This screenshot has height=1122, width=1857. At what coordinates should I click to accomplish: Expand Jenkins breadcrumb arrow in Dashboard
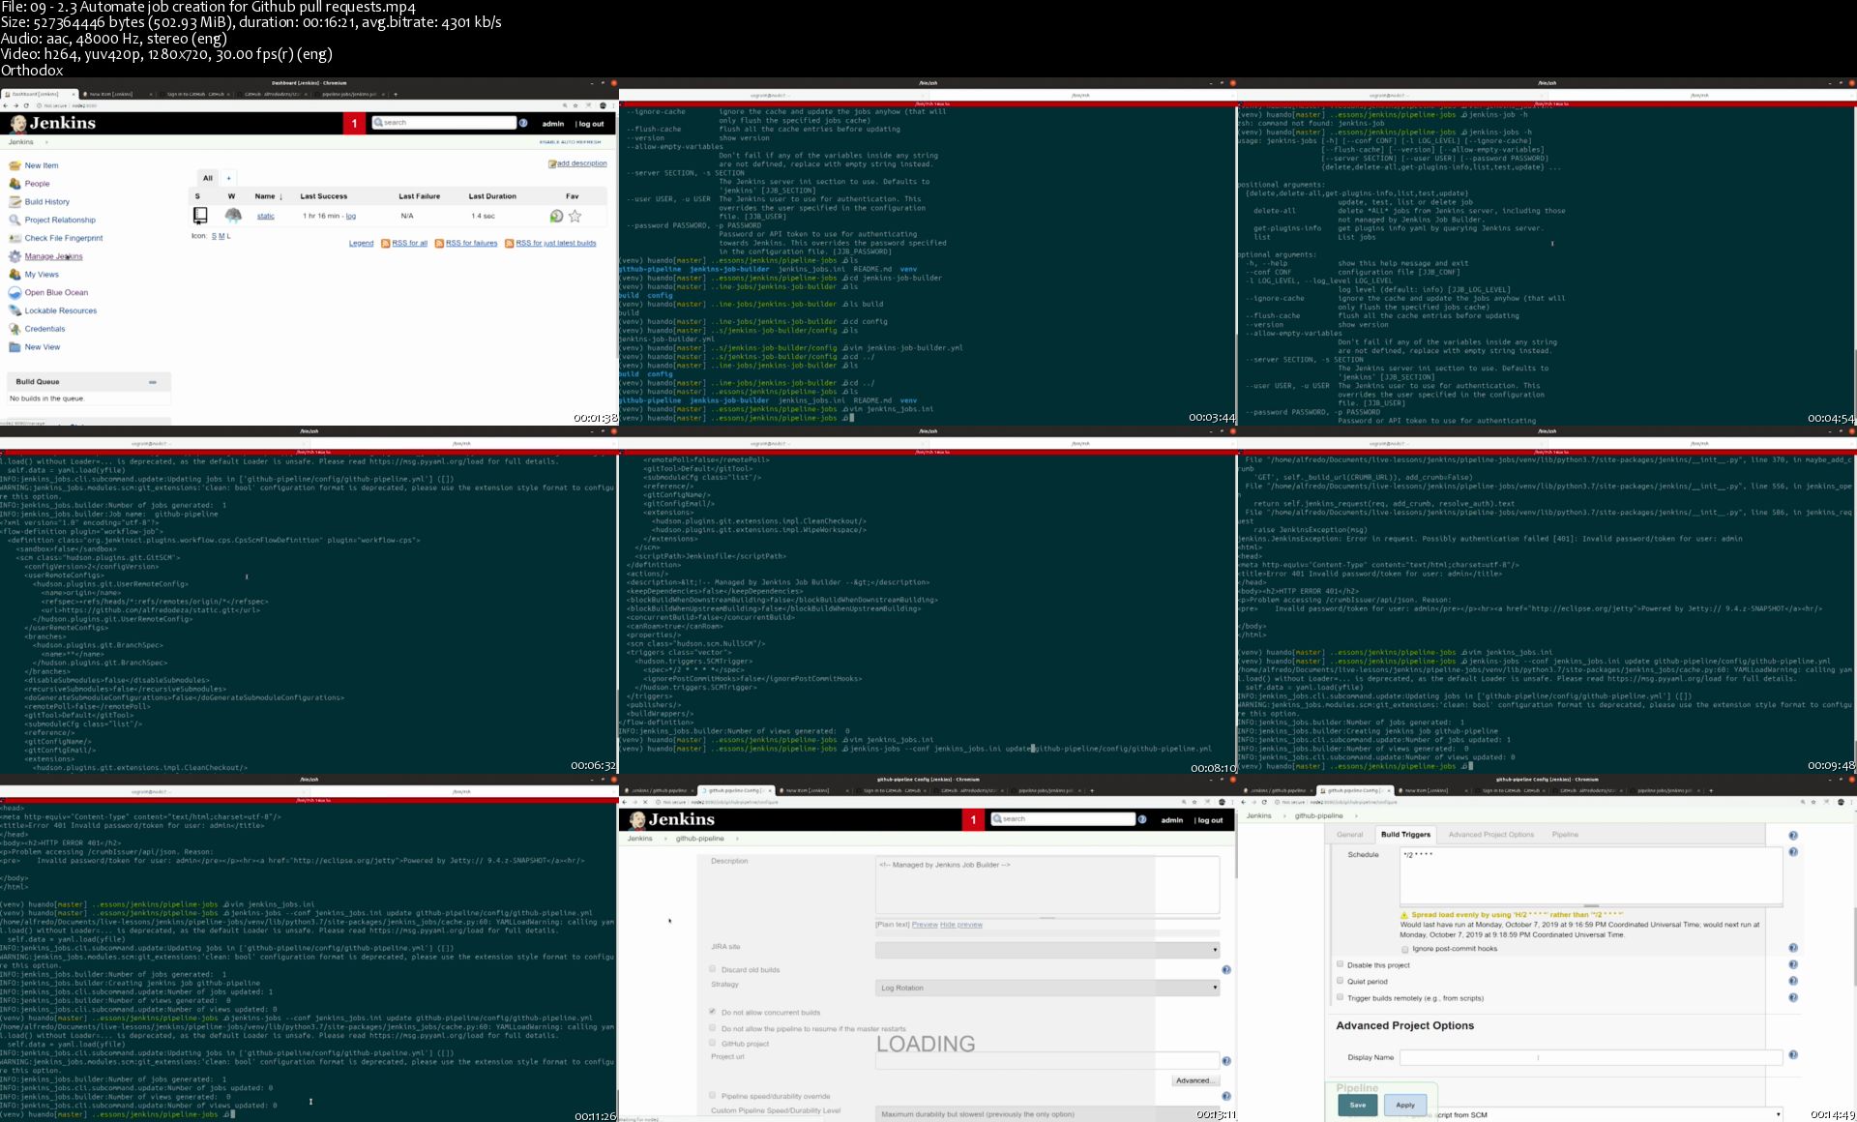point(45,142)
